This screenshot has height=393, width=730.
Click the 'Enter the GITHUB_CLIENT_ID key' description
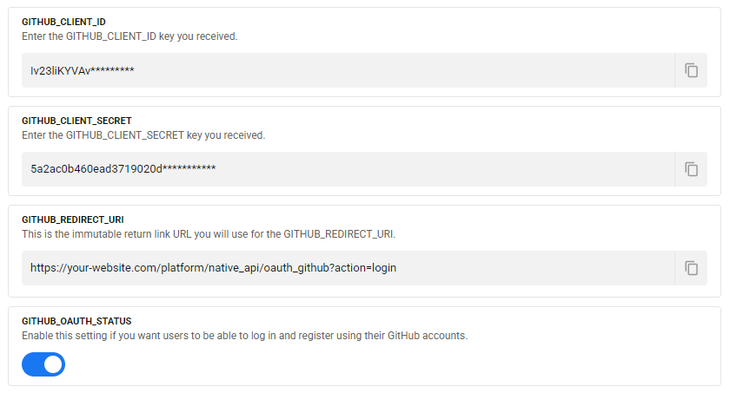129,36
